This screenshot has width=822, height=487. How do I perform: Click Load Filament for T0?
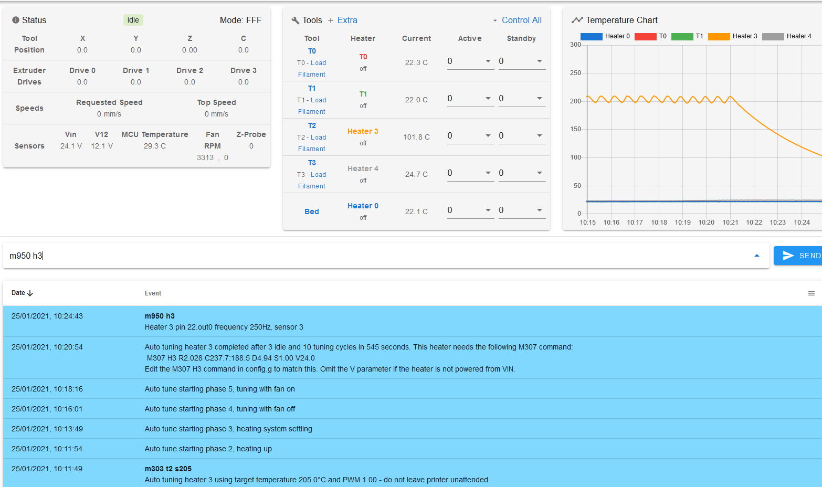click(x=312, y=69)
